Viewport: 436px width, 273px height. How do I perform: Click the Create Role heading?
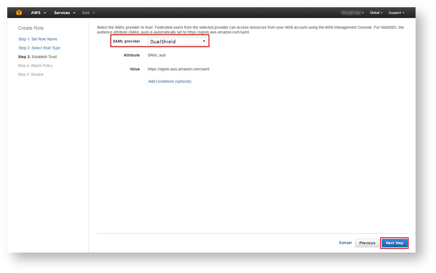tap(31, 28)
